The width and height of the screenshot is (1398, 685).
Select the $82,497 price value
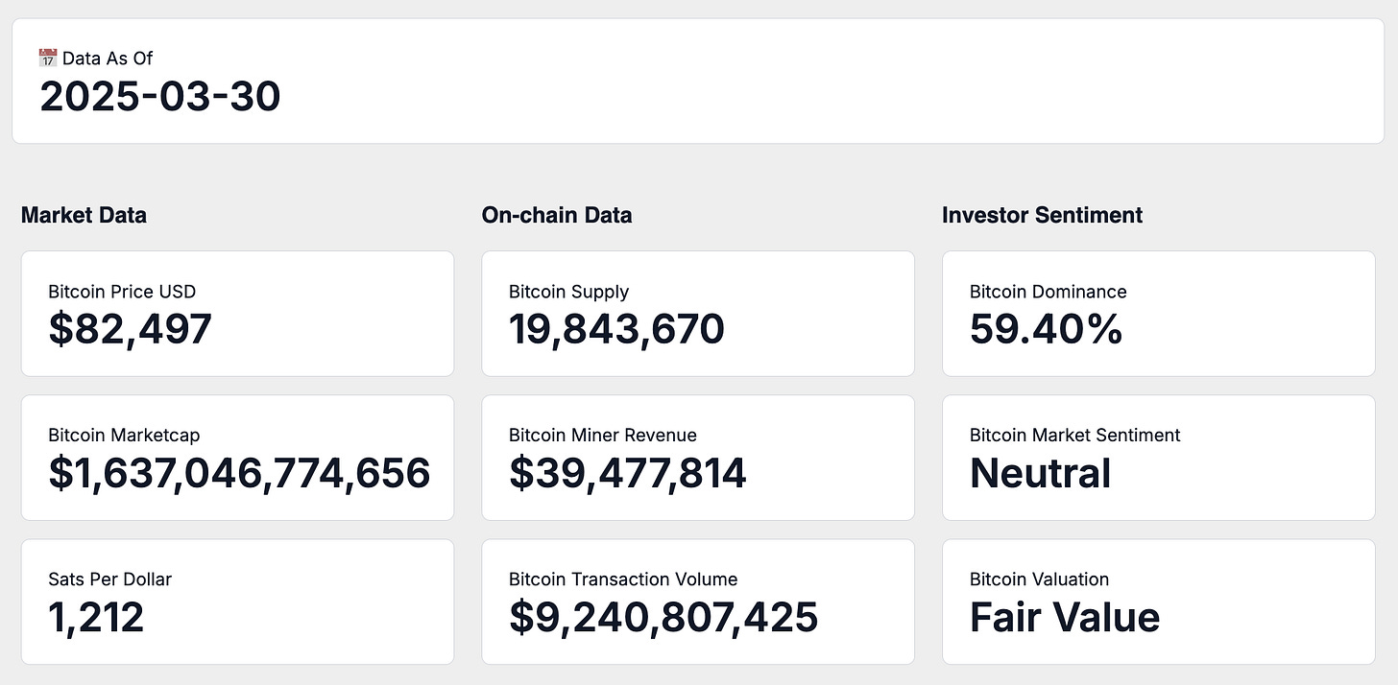(x=130, y=329)
